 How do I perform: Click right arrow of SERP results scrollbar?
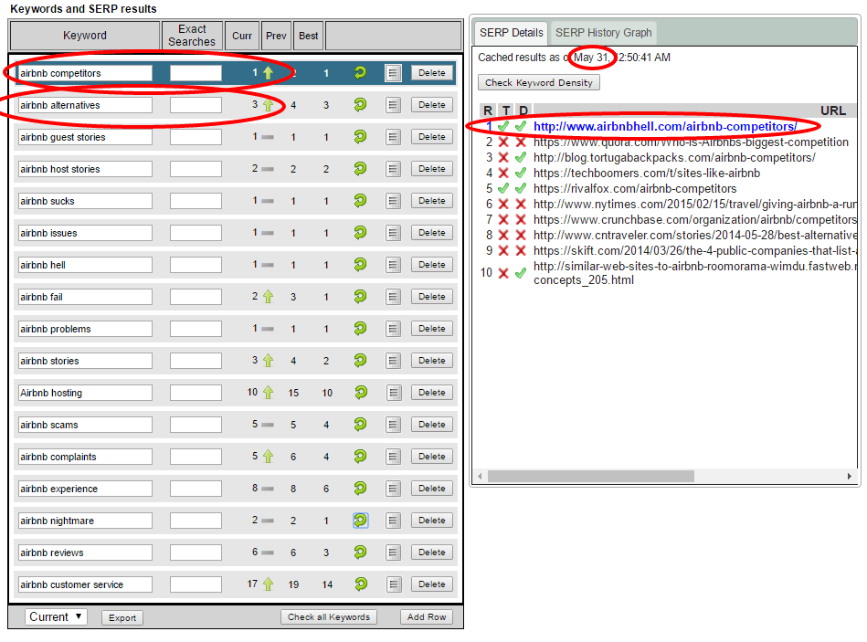click(850, 477)
